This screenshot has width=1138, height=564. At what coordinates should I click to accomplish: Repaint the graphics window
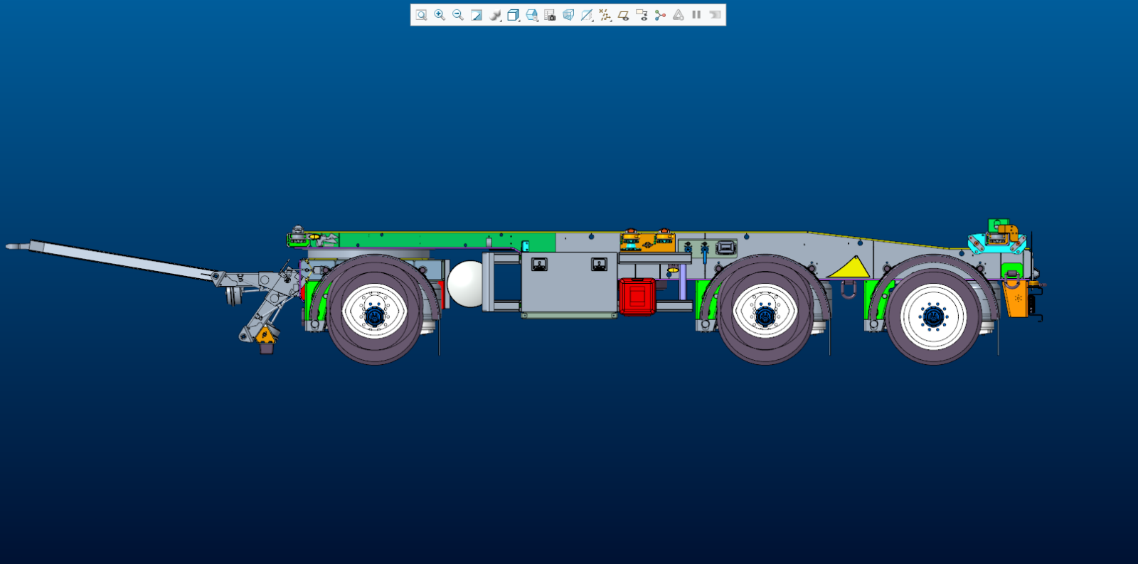(477, 15)
